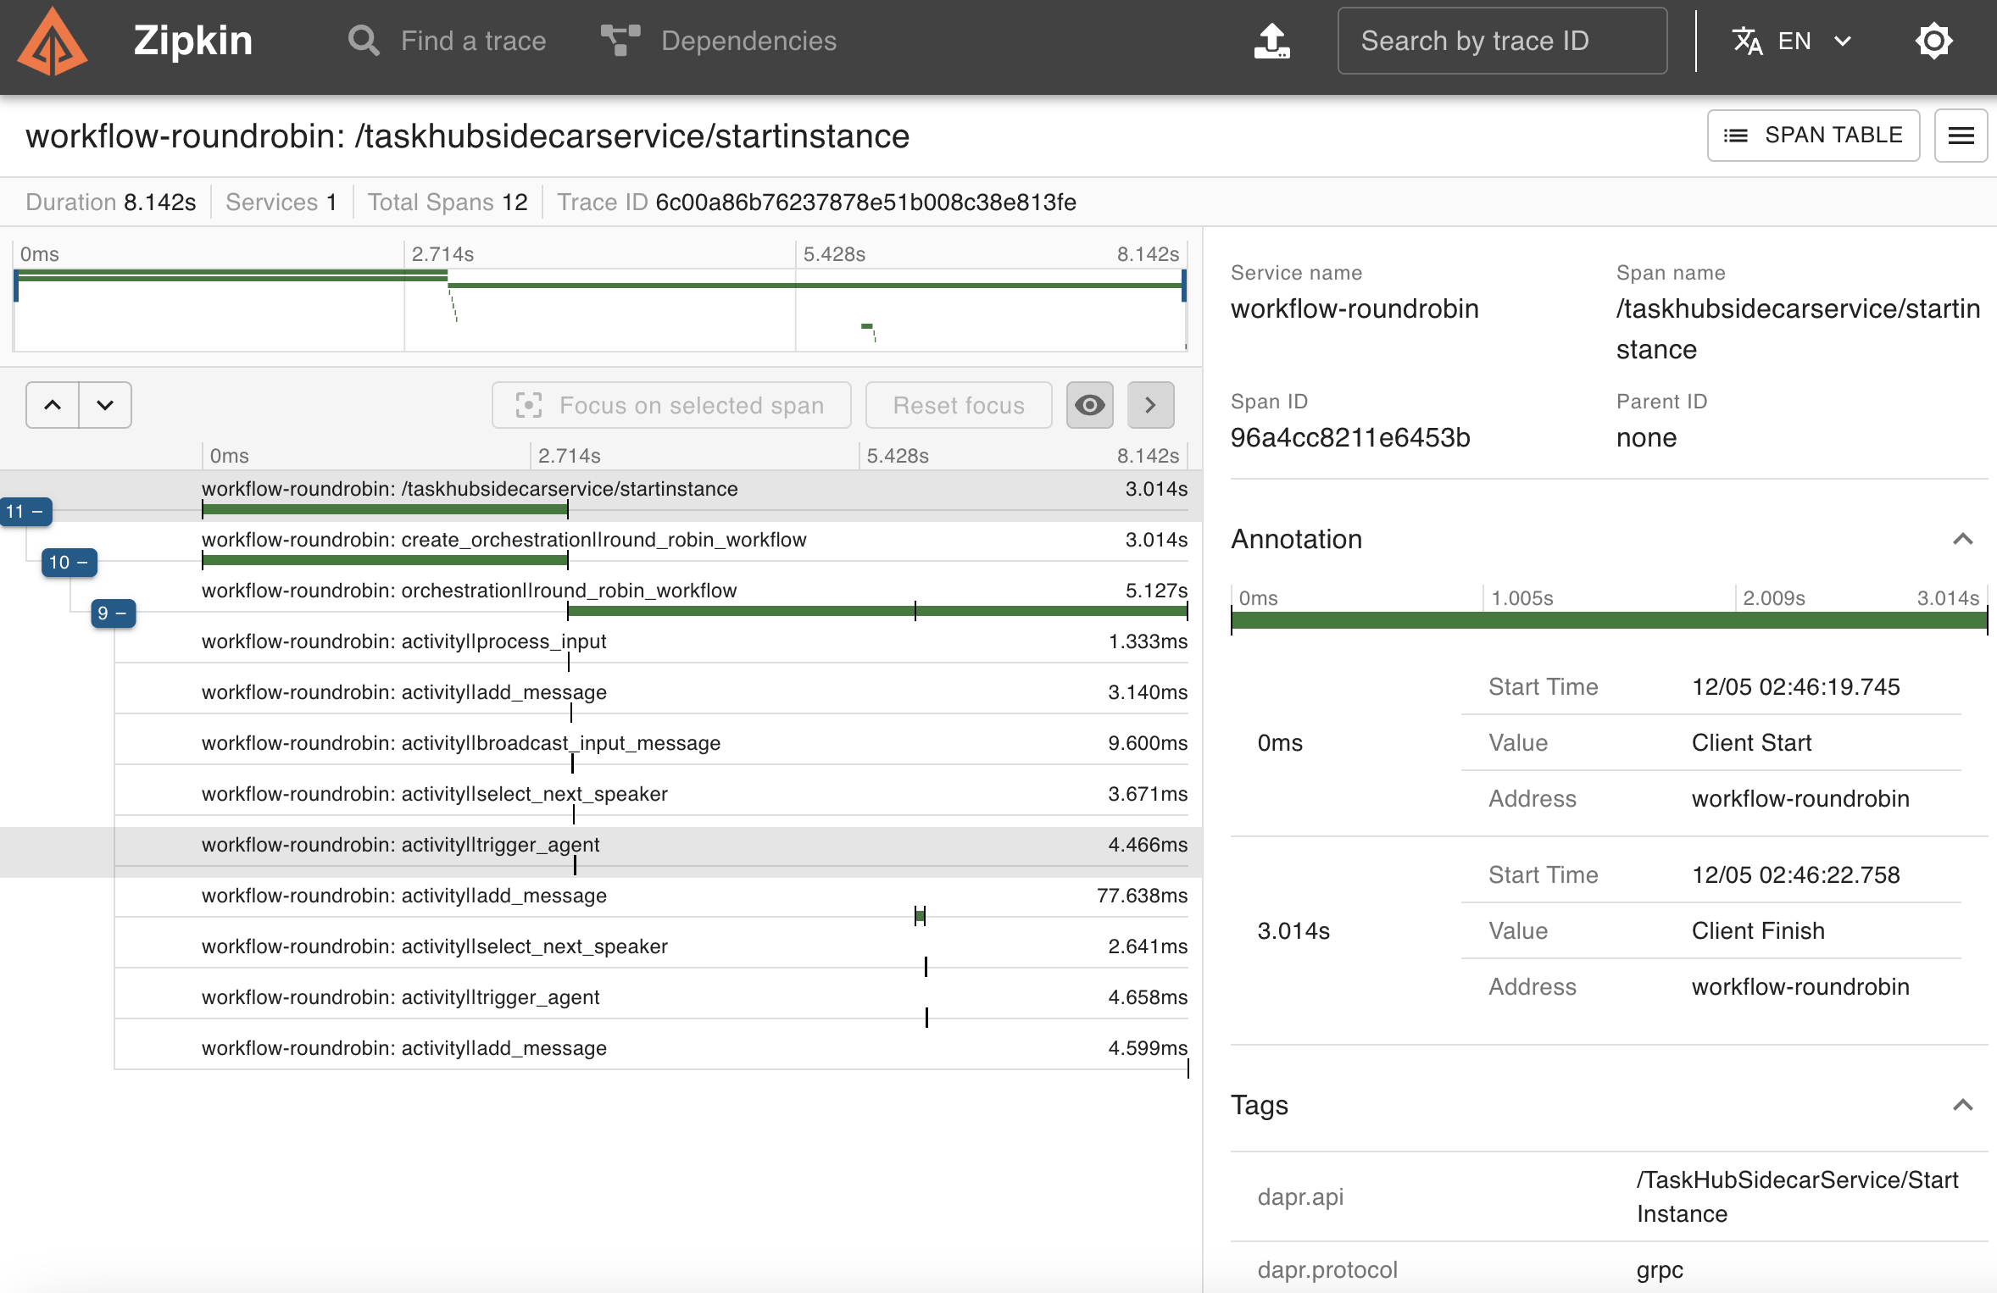Click the dapr.protocol grpc tag value
The width and height of the screenshot is (1997, 1293).
point(1660,1269)
